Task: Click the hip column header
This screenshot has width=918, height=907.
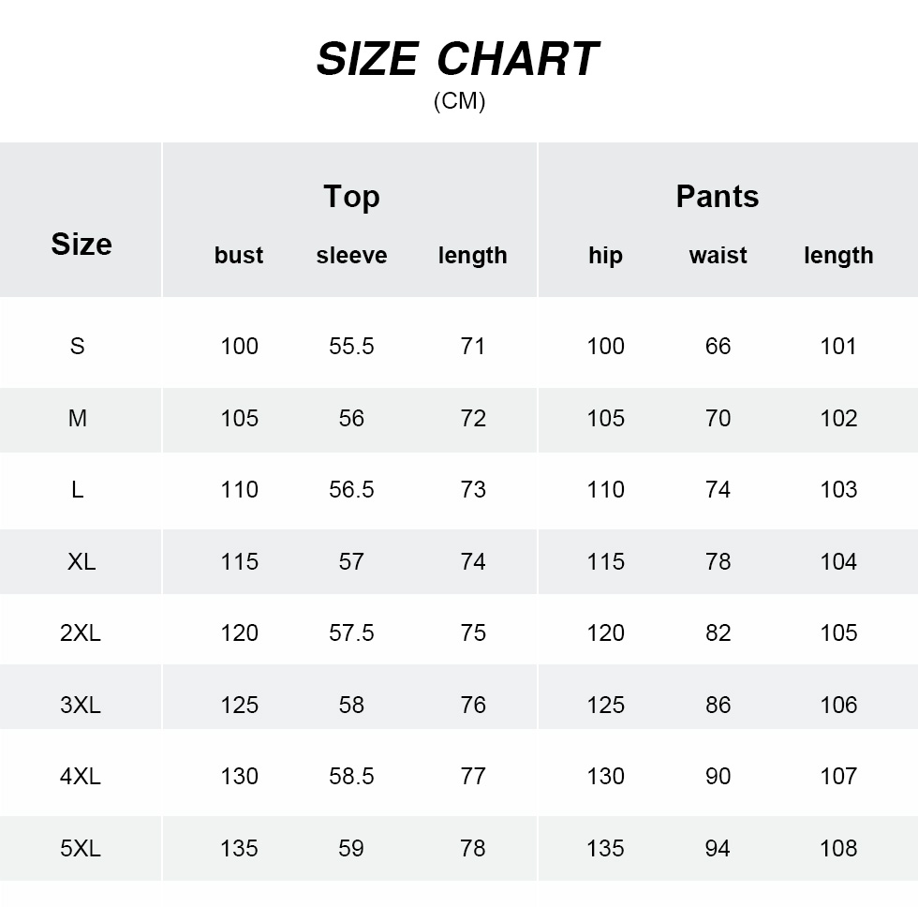Action: [x=605, y=255]
